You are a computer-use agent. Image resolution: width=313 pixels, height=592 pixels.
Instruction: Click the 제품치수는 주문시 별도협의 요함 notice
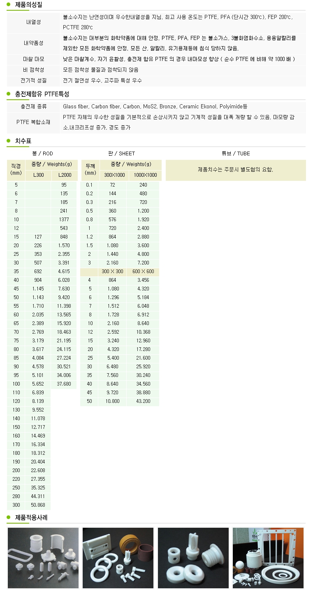pyautogui.click(x=235, y=169)
